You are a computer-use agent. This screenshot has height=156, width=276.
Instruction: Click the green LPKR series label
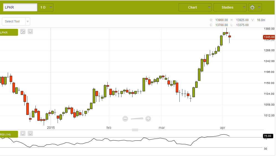[9, 32]
